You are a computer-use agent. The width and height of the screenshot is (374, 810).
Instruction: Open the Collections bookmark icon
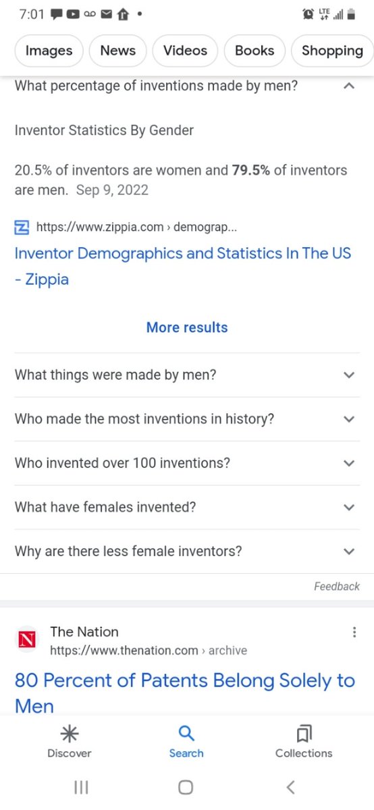coord(304,733)
